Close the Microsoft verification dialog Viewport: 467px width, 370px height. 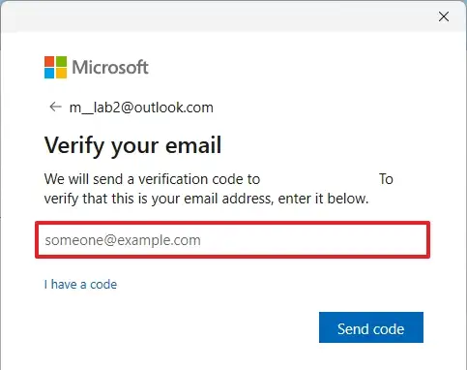(444, 16)
